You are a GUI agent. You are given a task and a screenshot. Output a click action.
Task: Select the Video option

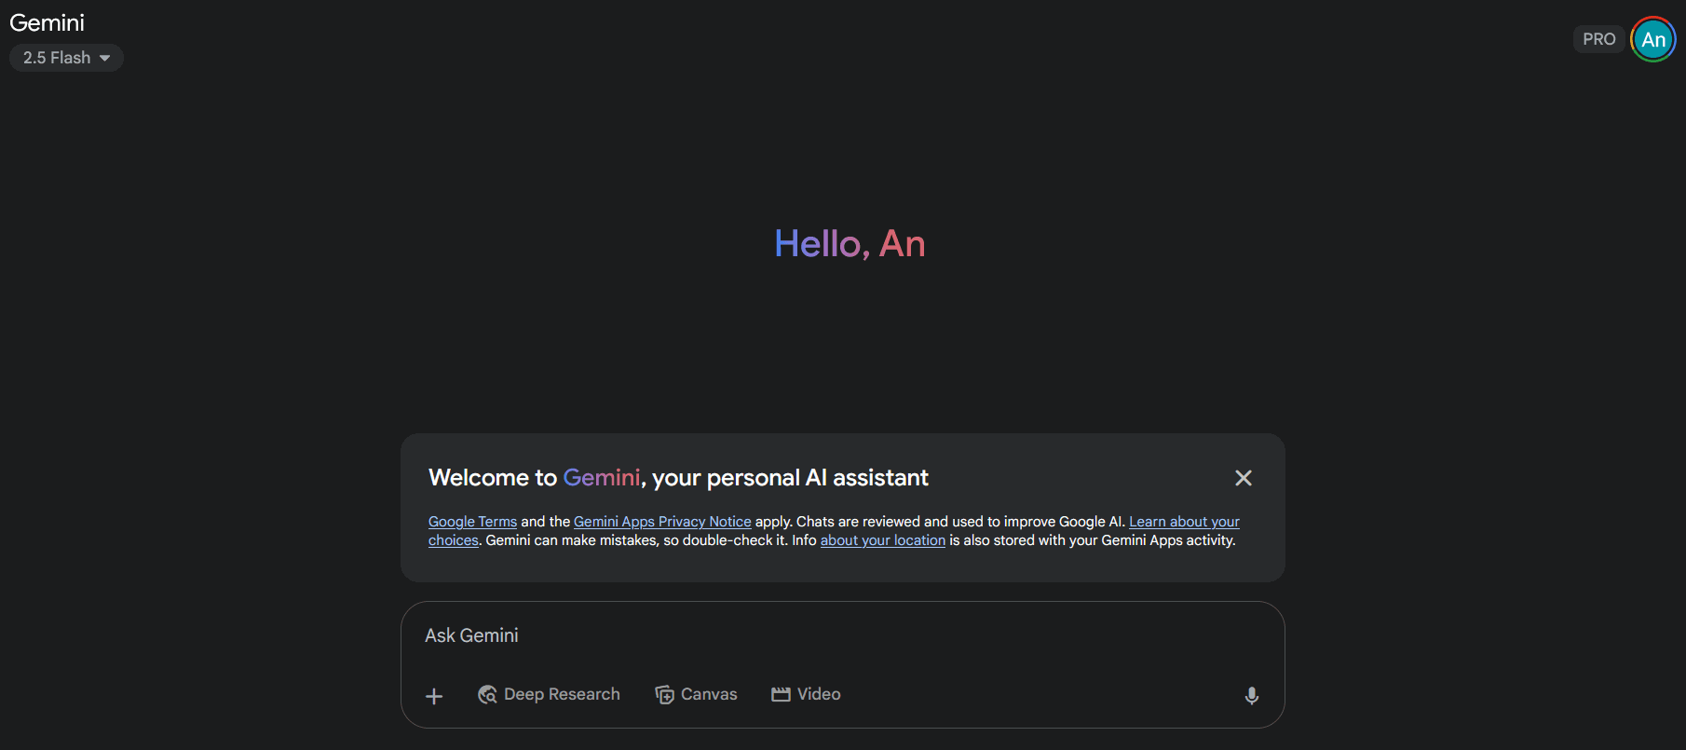click(806, 694)
